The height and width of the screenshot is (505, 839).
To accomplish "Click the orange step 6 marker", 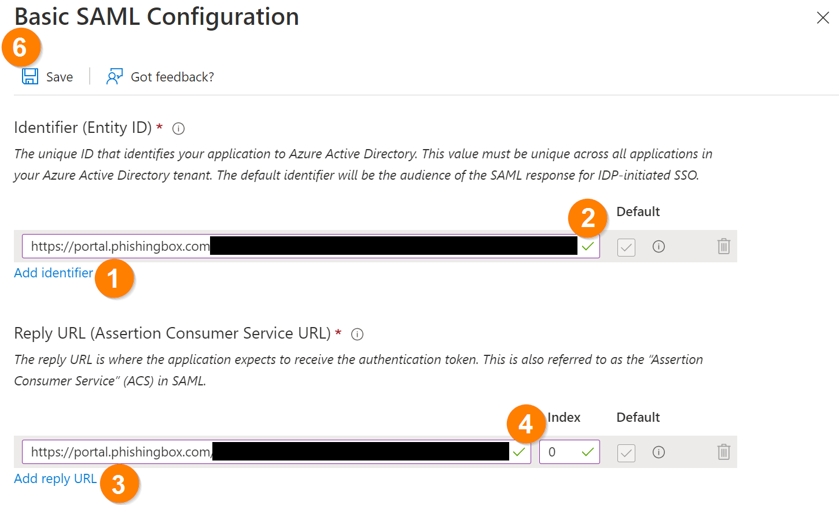I will click(x=21, y=47).
